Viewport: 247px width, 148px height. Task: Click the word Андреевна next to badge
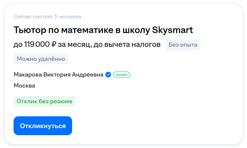88,75
